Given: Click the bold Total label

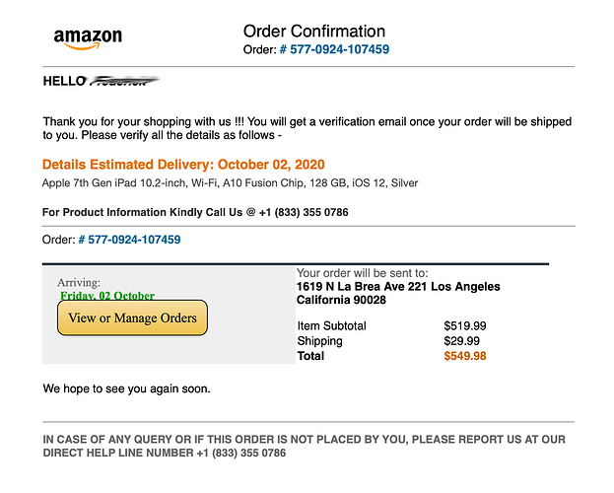Looking at the screenshot, I should [x=310, y=356].
